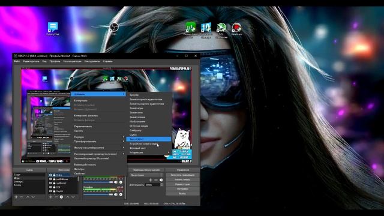The height and width of the screenshot is (216, 384).
Task: Remove transition with the minus icon
Action: pyautogui.click(x=156, y=180)
